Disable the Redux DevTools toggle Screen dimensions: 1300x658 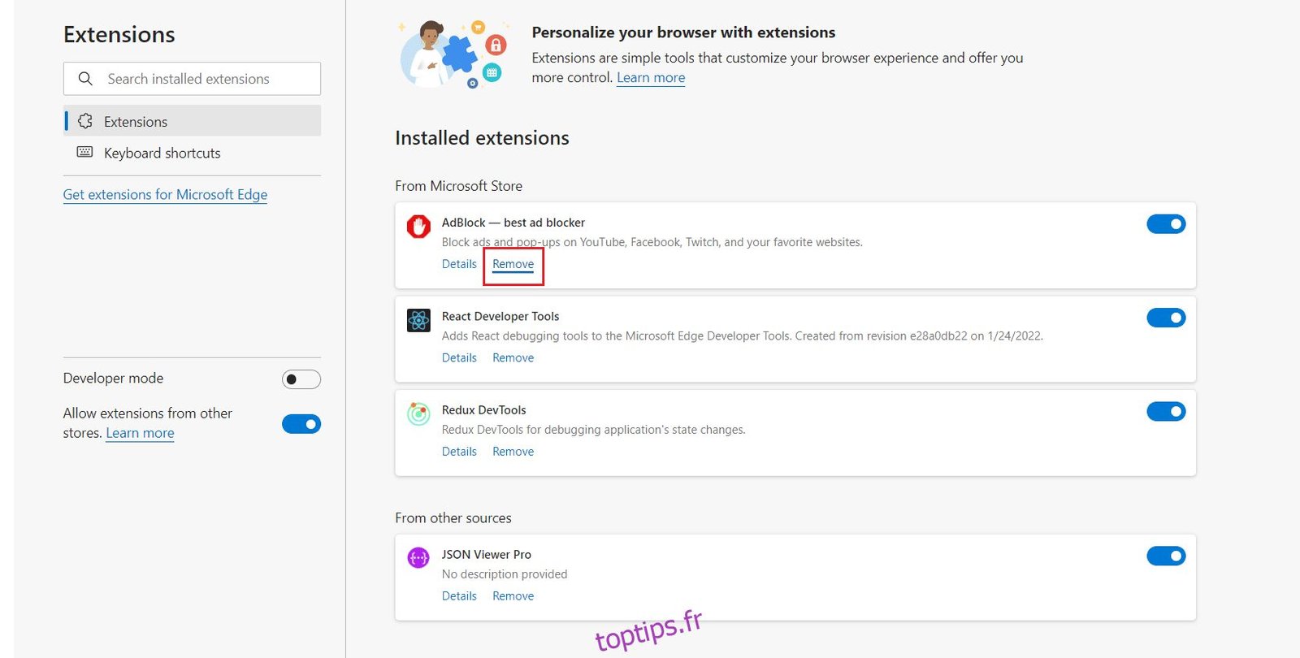coord(1166,412)
